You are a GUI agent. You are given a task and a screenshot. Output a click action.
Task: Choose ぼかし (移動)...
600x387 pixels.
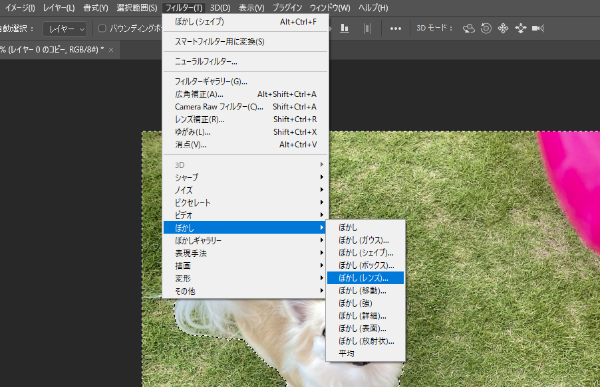(365, 290)
